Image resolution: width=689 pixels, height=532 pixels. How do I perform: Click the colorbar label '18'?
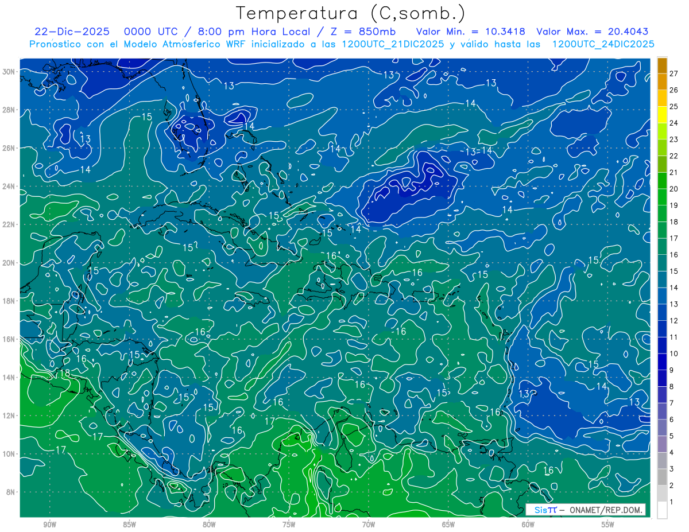(673, 222)
